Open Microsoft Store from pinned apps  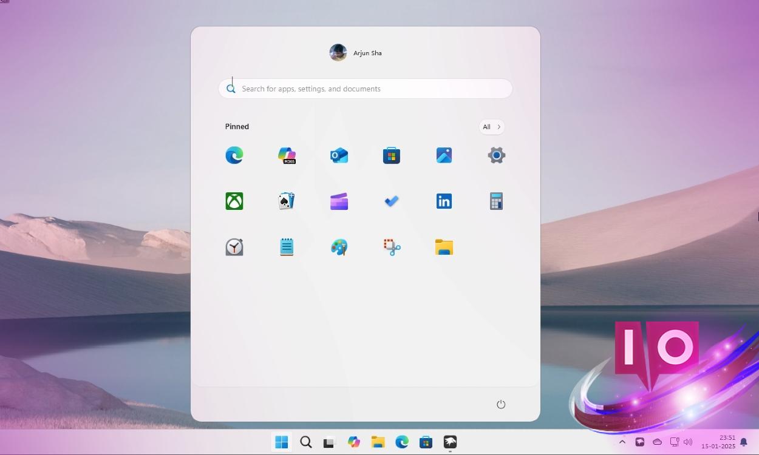point(392,155)
